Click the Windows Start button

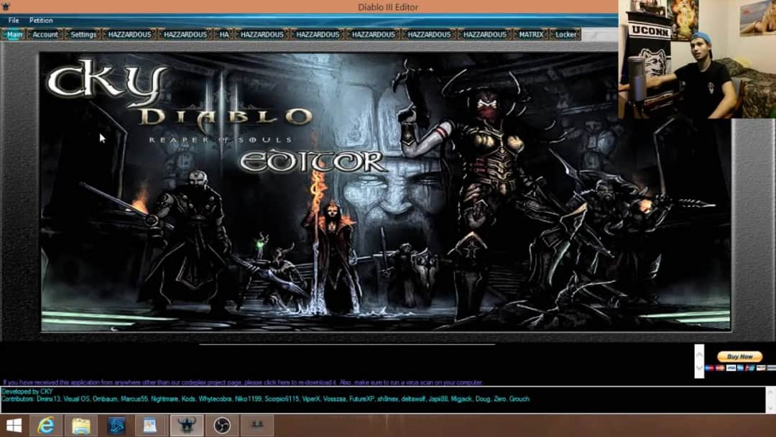[x=14, y=425]
